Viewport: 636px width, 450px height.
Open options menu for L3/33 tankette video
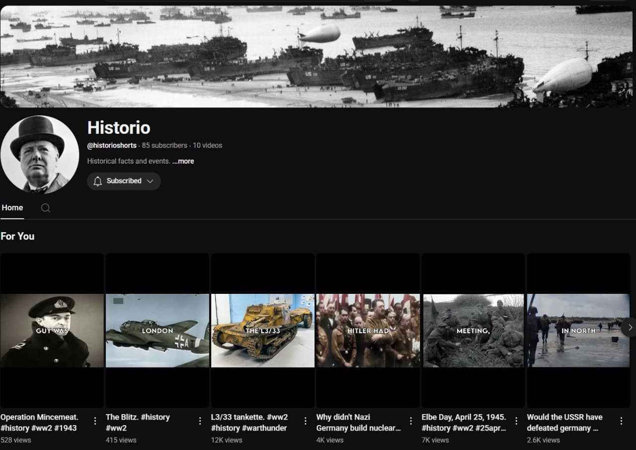click(x=306, y=421)
